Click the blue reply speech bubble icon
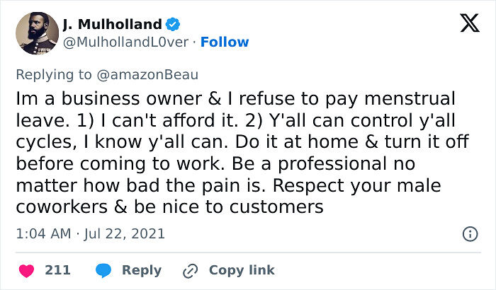 point(103,270)
